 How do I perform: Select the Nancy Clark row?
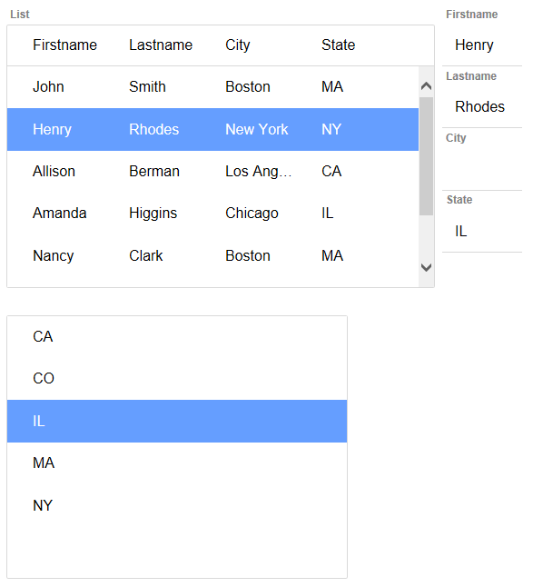click(x=212, y=255)
